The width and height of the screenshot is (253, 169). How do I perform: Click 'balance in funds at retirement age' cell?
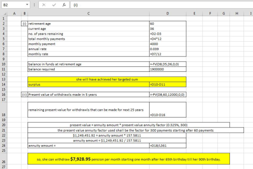(89, 64)
